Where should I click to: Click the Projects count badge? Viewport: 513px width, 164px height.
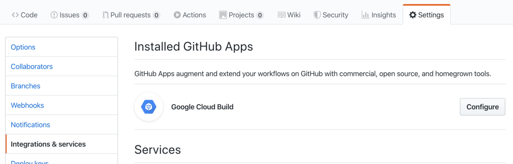(260, 15)
